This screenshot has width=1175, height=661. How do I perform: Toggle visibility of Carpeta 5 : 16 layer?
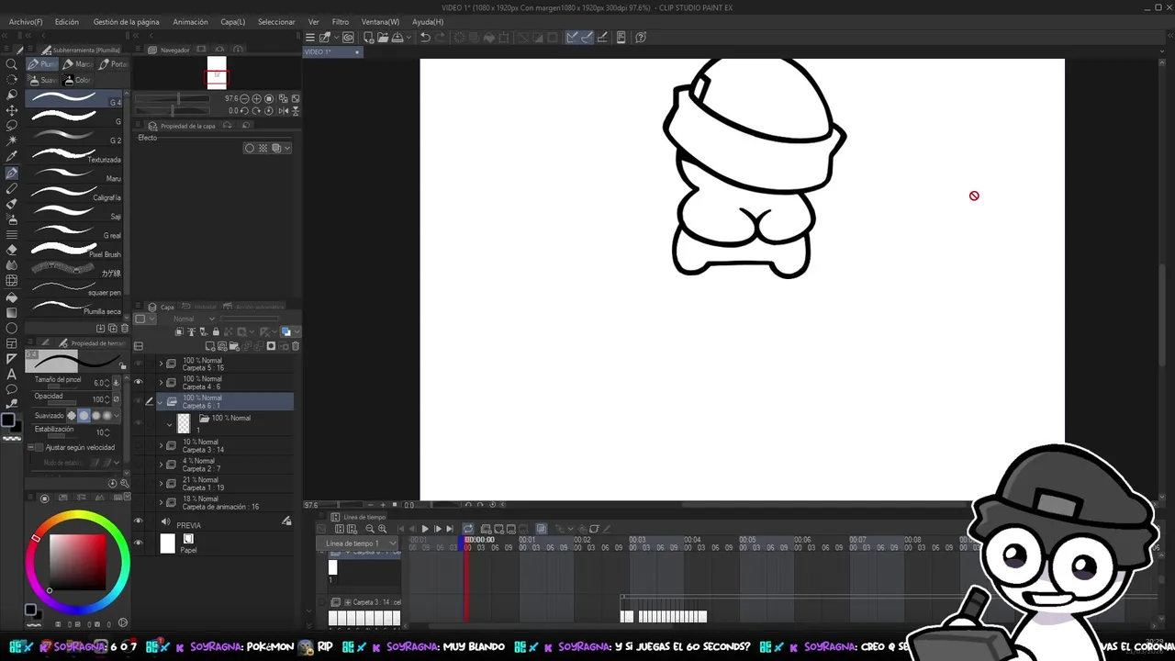tap(139, 364)
